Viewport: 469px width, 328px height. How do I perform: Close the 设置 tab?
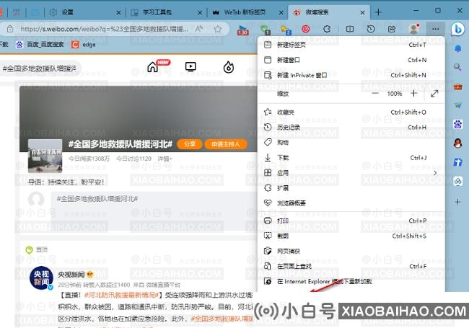[x=118, y=12]
